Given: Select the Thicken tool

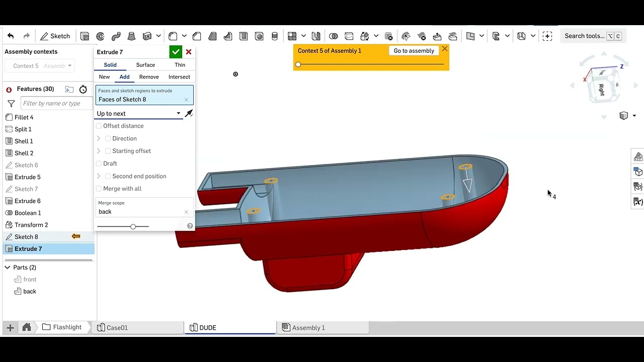Looking at the screenshot, I should 147,36.
